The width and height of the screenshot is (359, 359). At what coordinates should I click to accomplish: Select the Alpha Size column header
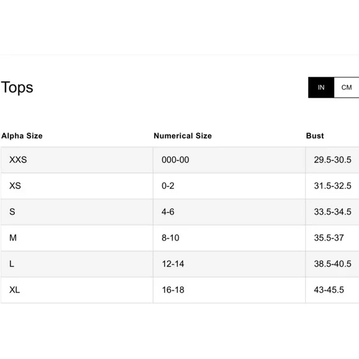pyautogui.click(x=22, y=136)
